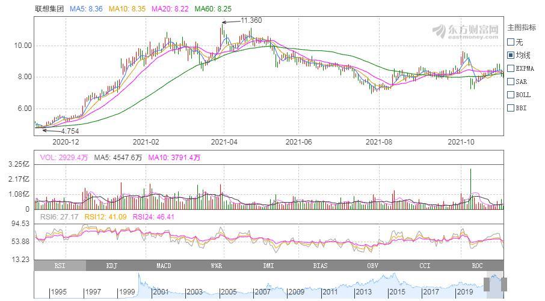Click the RSI24: 46.41 value
Screen dimensions: 545x301
click(x=153, y=217)
